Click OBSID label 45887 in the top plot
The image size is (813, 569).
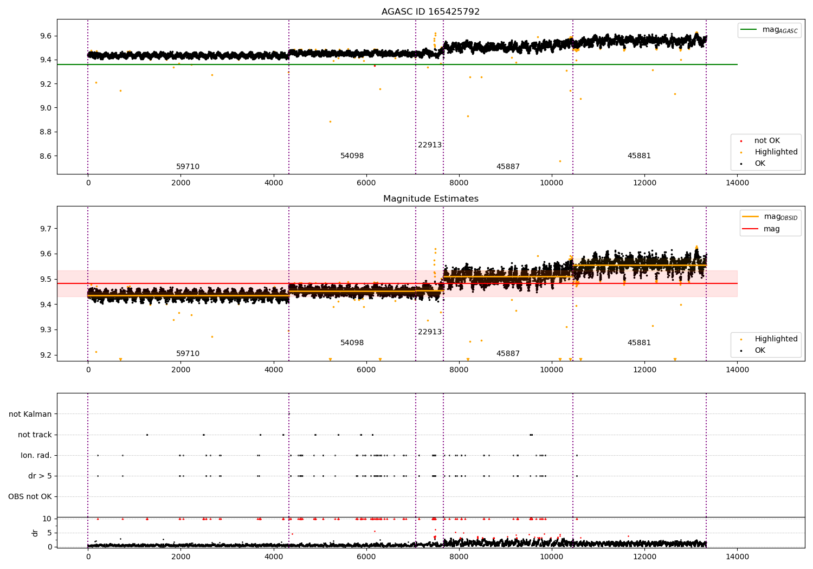point(508,166)
